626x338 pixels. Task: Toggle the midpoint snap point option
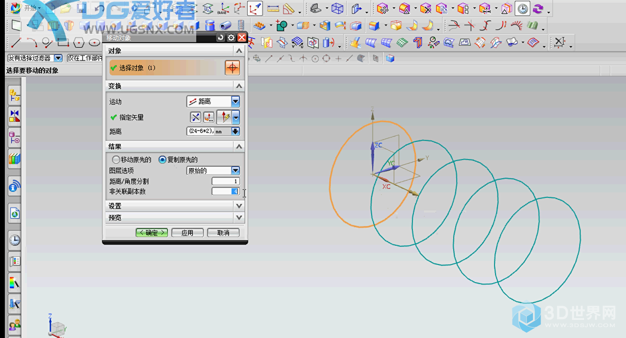click(280, 58)
